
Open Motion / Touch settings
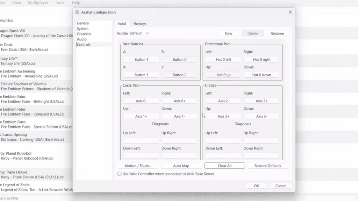(138, 166)
